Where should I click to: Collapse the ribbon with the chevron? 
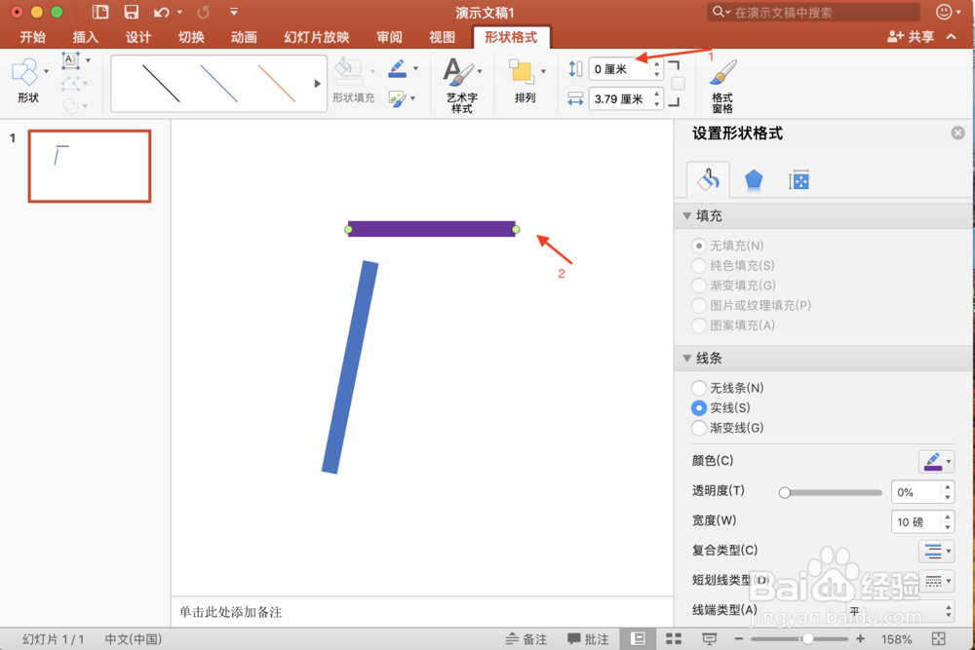952,37
